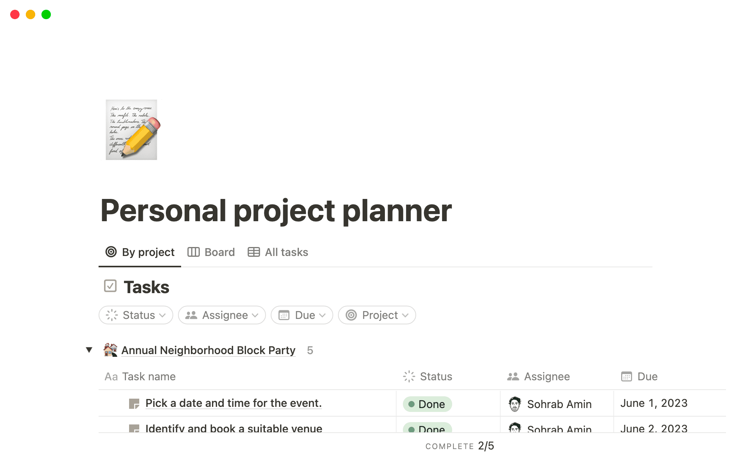
Task: Switch to the Board tab
Action: click(211, 252)
